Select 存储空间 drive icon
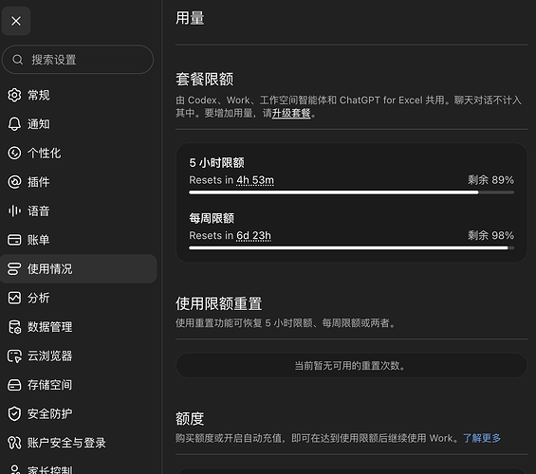This screenshot has height=474, width=536. tap(14, 385)
